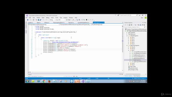Click the Refresh icon in Solution Explorer

[140, 25]
